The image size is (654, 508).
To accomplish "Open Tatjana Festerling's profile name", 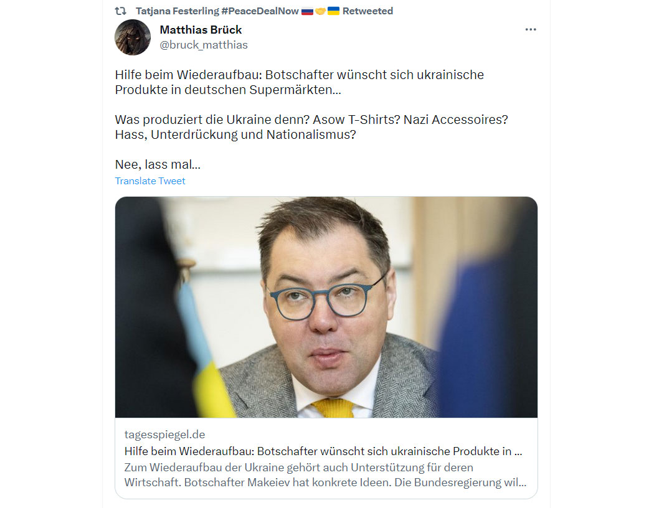I will coord(178,11).
